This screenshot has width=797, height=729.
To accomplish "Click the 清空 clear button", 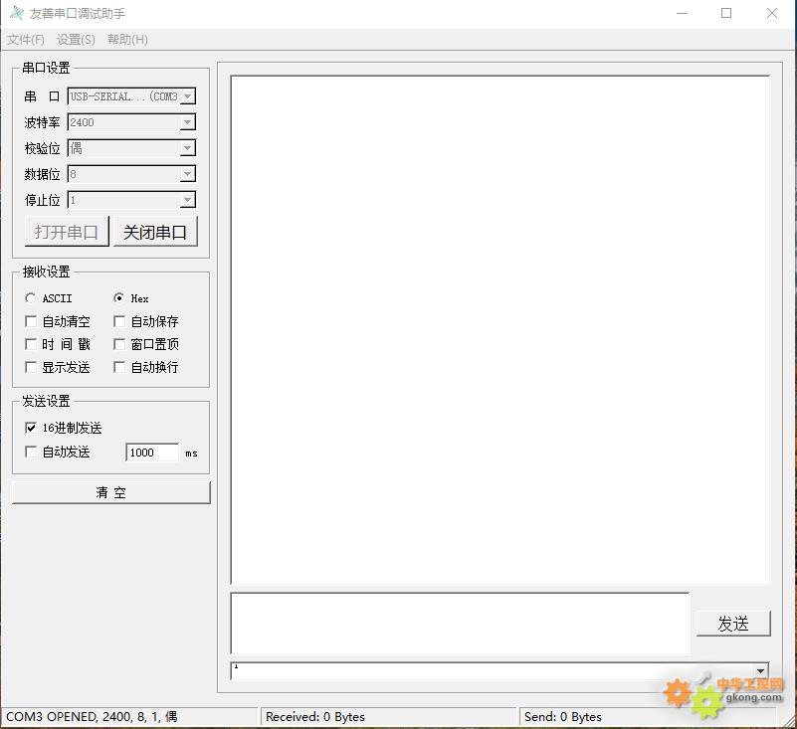I will (x=110, y=492).
